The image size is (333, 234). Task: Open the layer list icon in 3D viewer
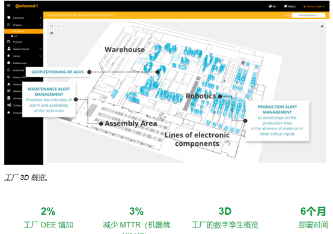click(x=52, y=33)
